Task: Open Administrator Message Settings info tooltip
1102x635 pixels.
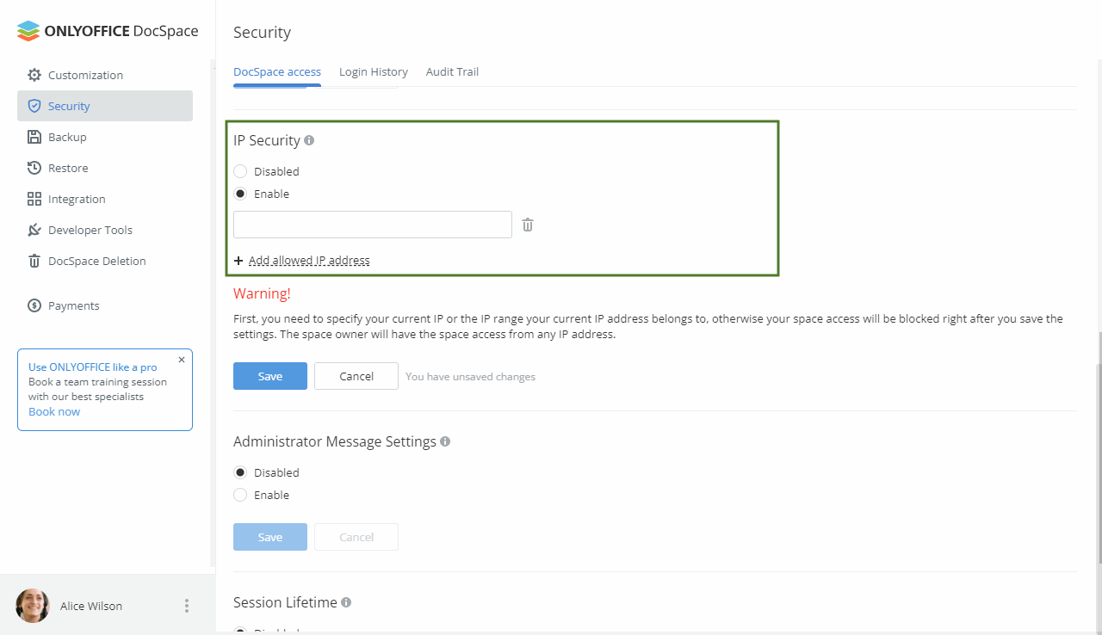Action: pos(445,441)
